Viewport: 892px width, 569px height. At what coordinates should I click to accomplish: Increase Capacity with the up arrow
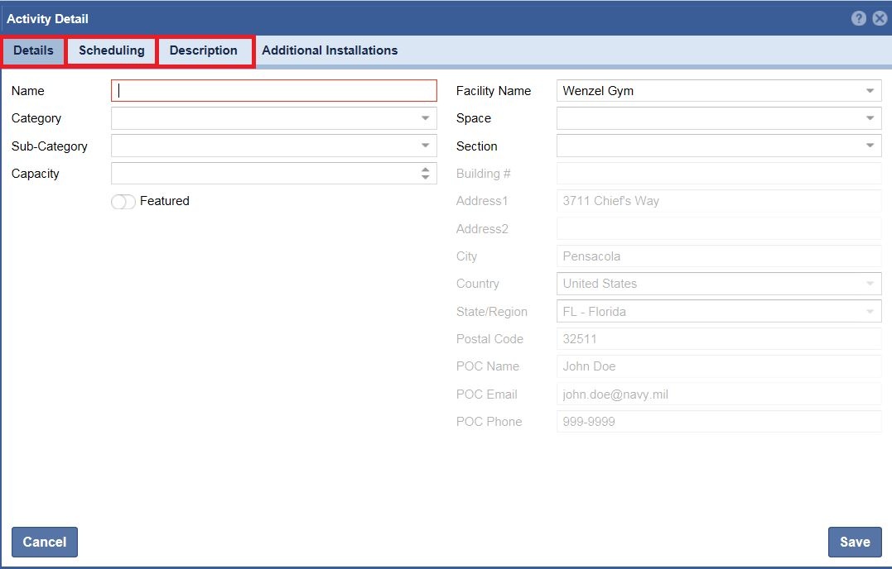click(425, 170)
